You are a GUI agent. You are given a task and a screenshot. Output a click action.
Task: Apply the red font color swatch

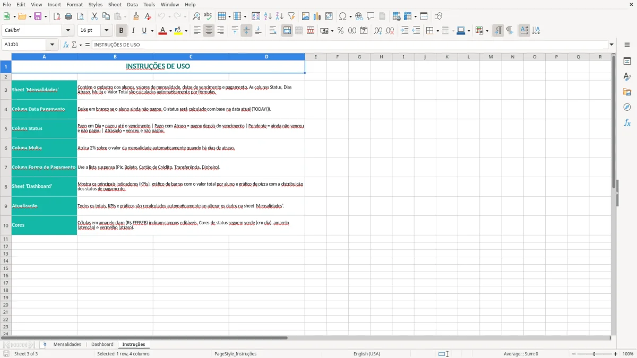[x=162, y=31]
